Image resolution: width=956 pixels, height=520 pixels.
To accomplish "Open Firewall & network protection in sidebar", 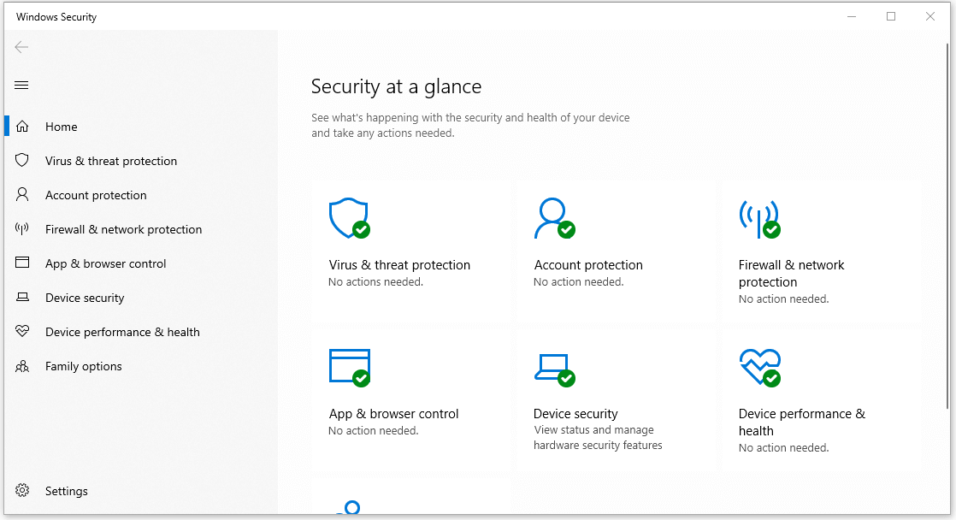I will click(123, 229).
